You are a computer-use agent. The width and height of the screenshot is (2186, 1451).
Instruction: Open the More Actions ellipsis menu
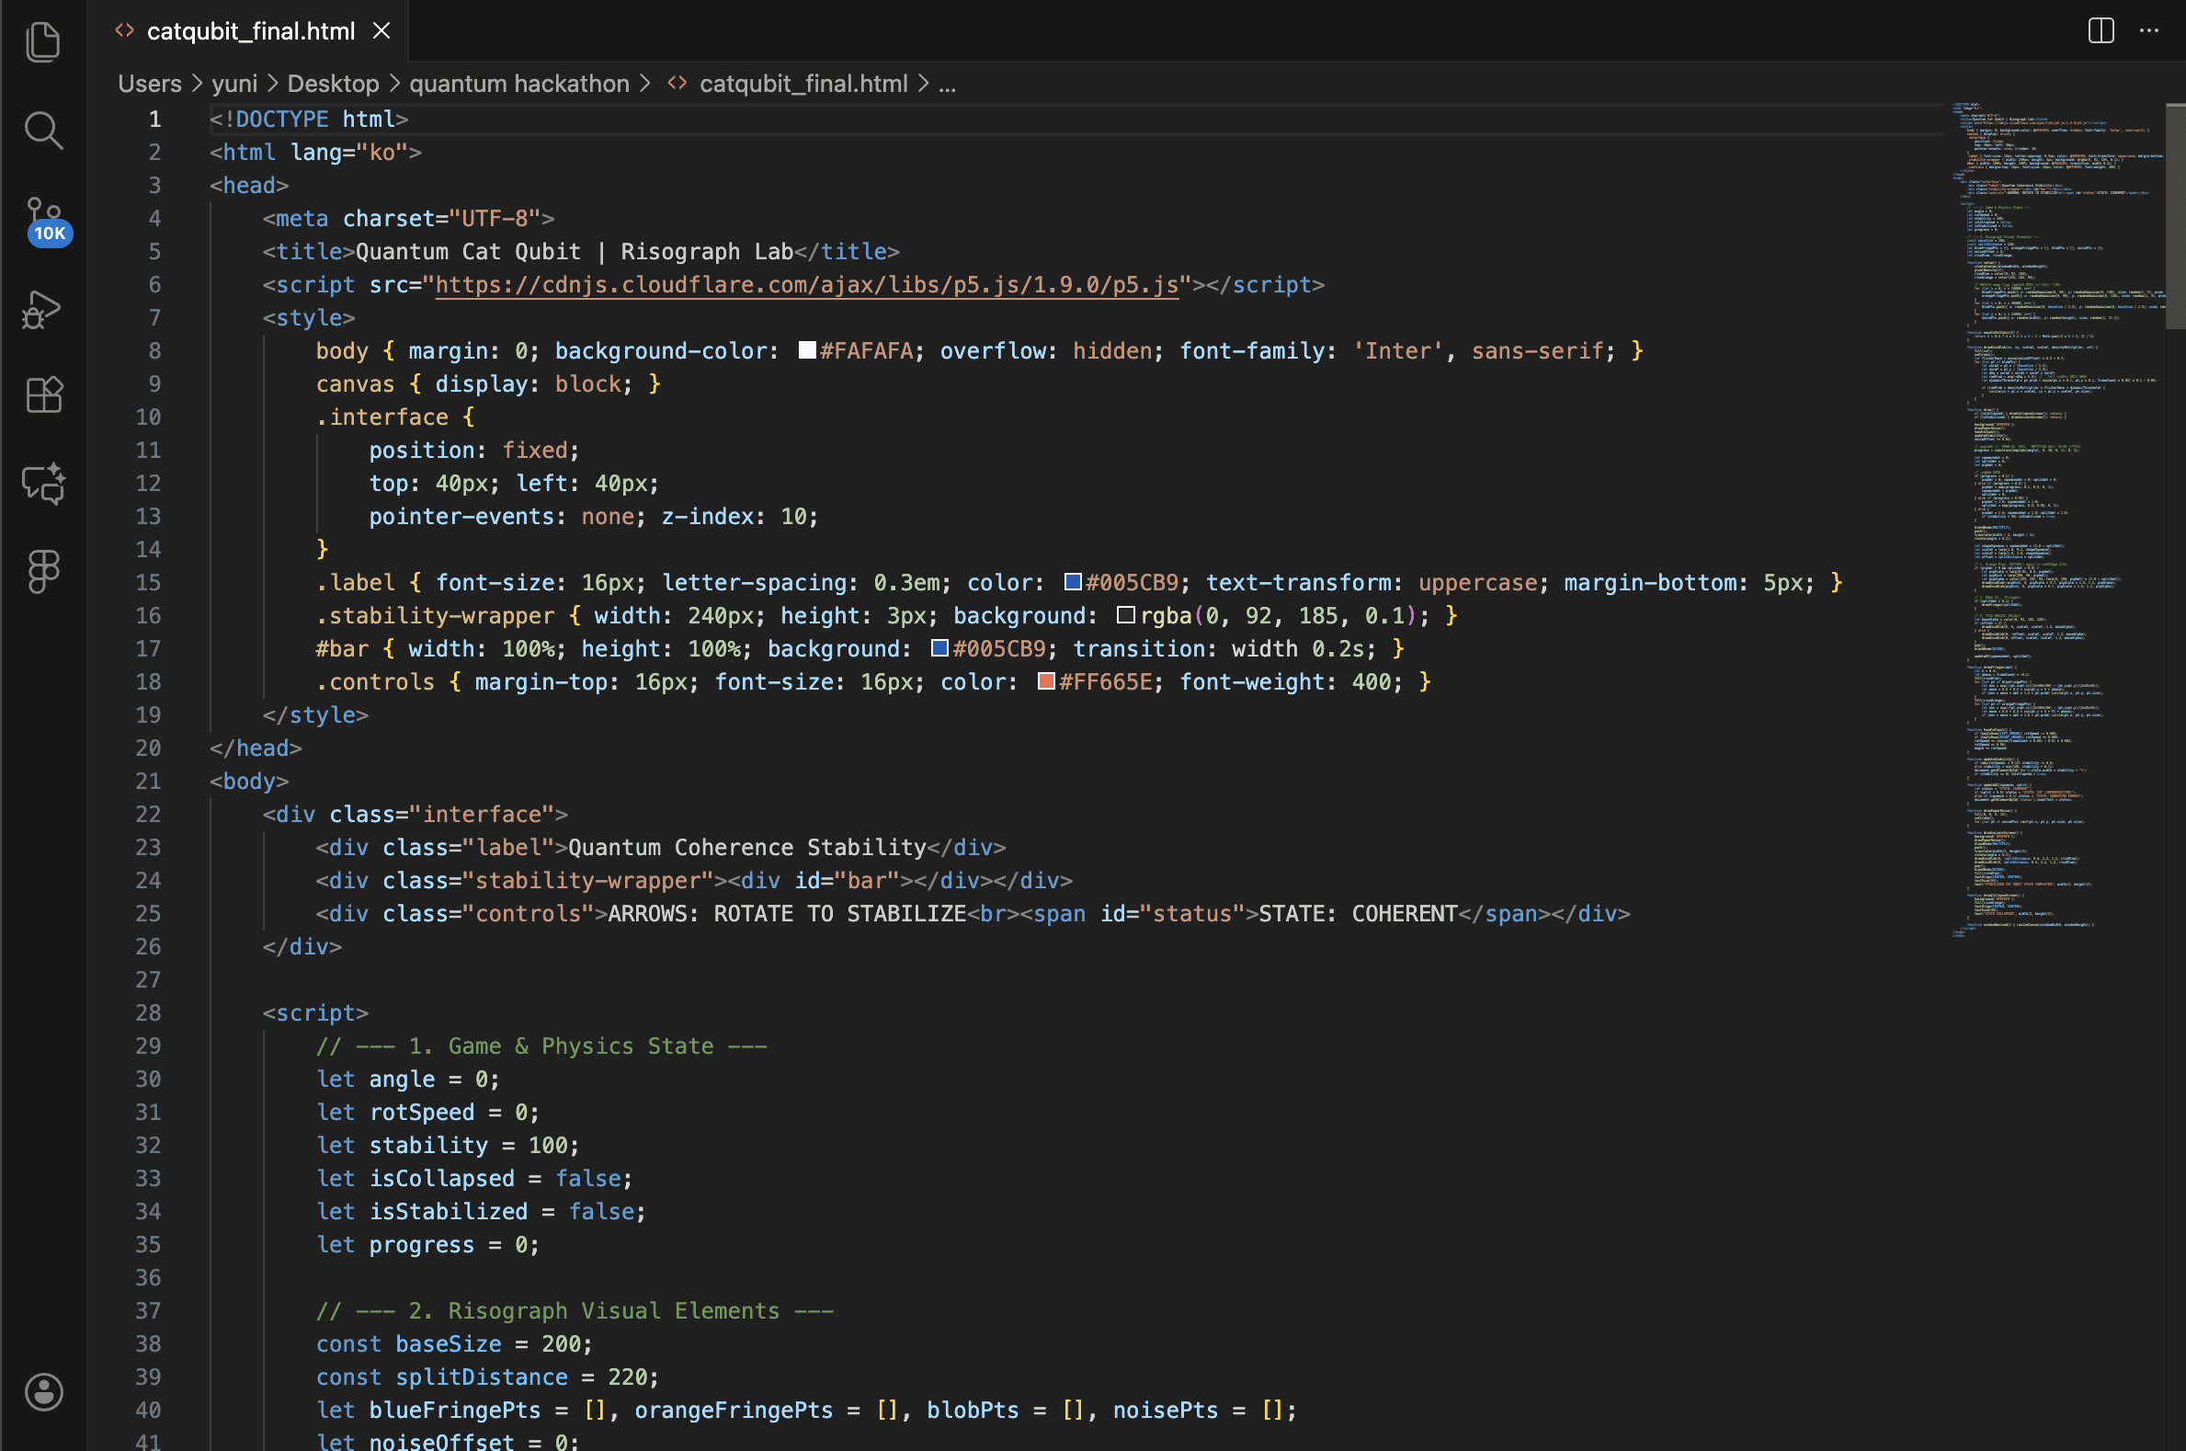tap(2149, 30)
